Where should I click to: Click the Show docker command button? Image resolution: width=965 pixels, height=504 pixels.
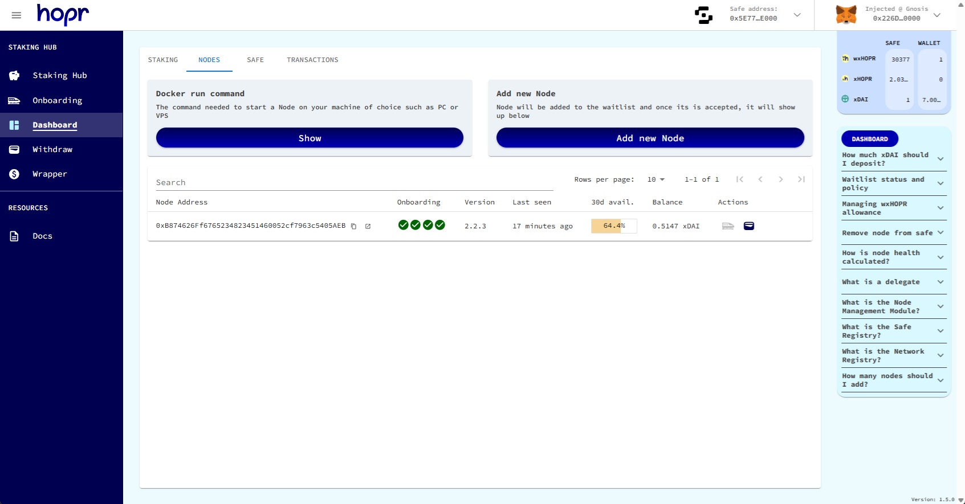point(310,138)
